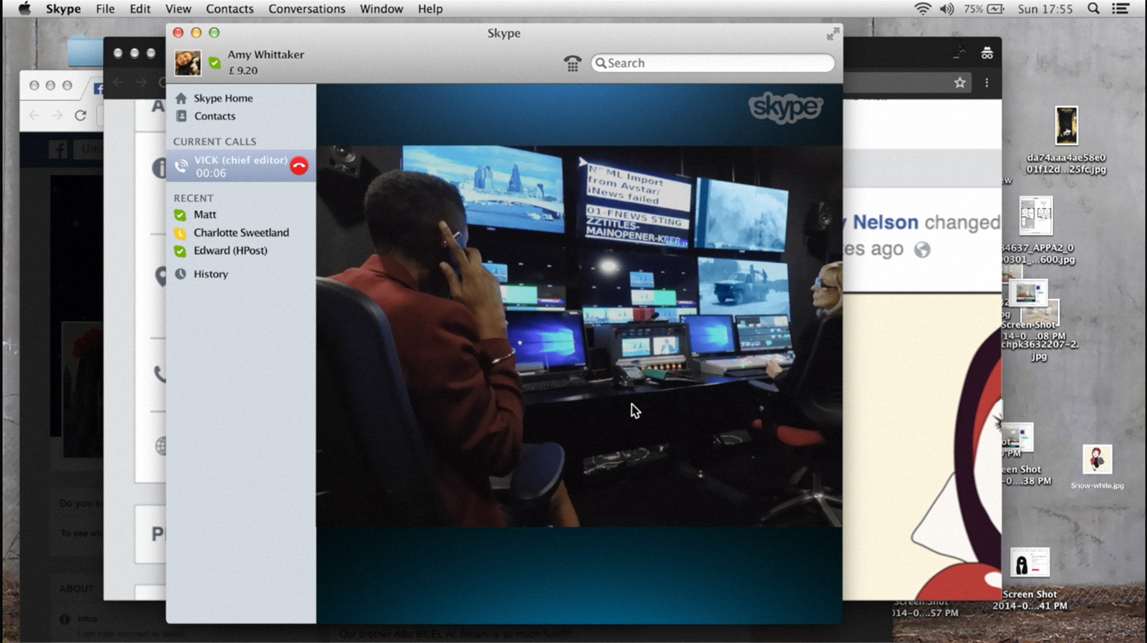Click the Skype search field

tap(713, 63)
